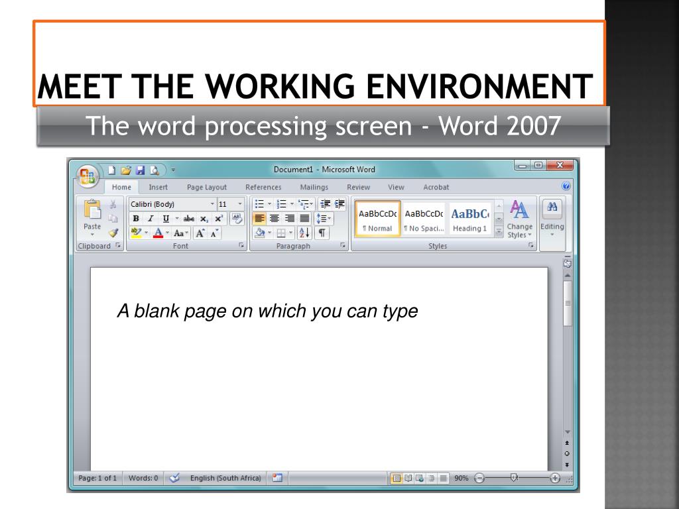The width and height of the screenshot is (679, 509).
Task: Clear formatting using the eraser icon
Action: [x=237, y=218]
